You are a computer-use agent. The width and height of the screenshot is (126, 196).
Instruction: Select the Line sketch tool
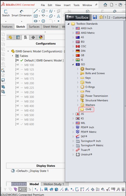point(35,11)
